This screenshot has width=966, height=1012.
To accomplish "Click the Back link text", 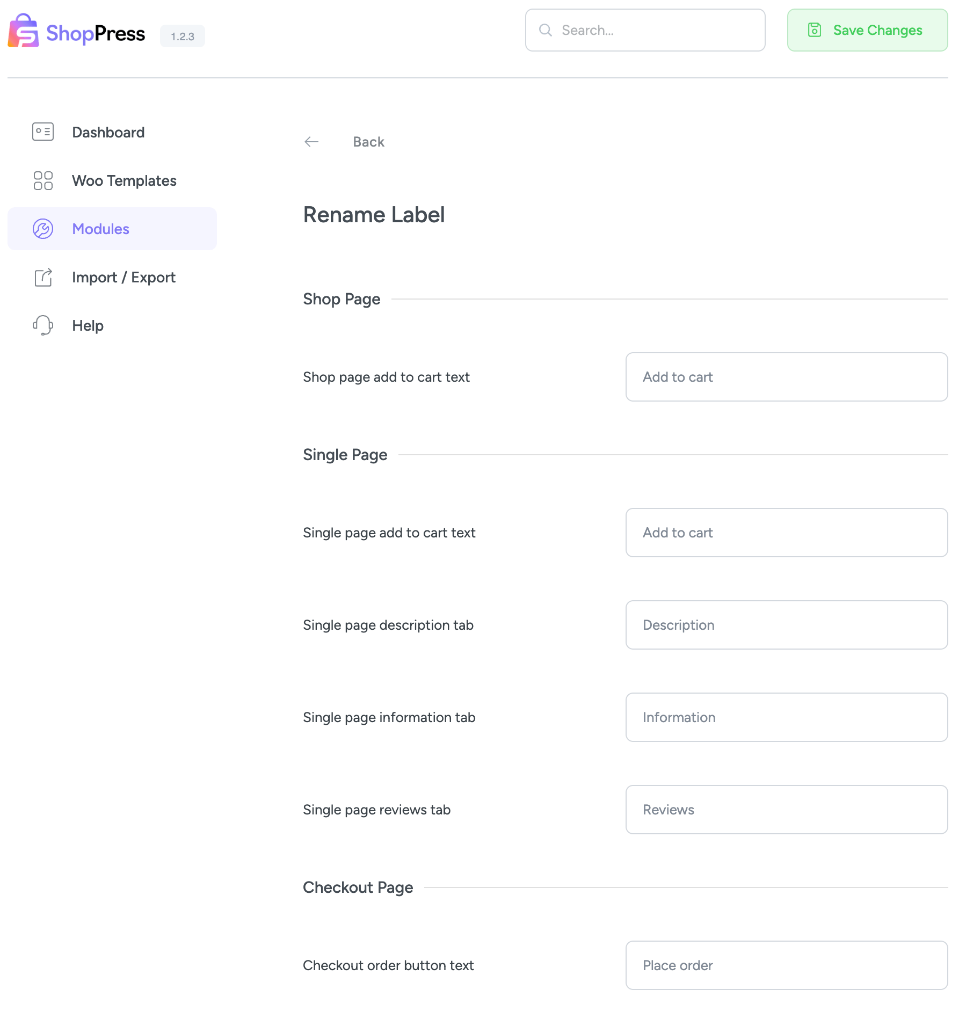I will point(368,142).
